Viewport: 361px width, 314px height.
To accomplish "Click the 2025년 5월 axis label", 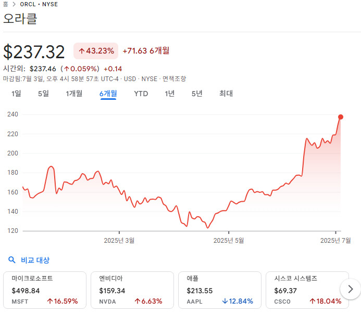I will coord(229,241).
